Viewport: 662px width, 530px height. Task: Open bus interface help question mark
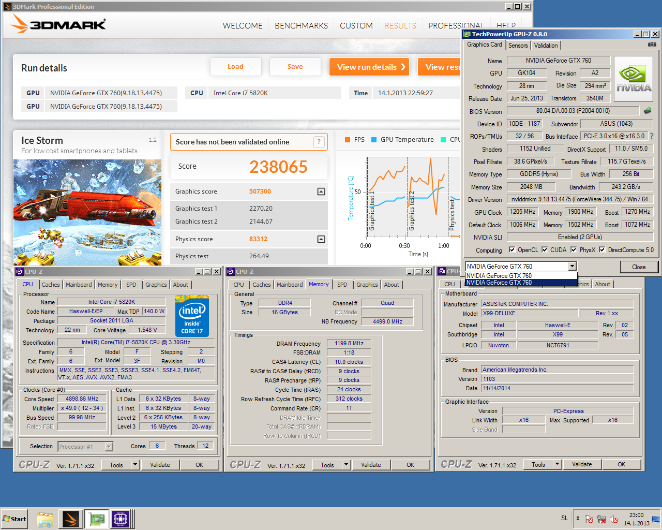(x=652, y=136)
